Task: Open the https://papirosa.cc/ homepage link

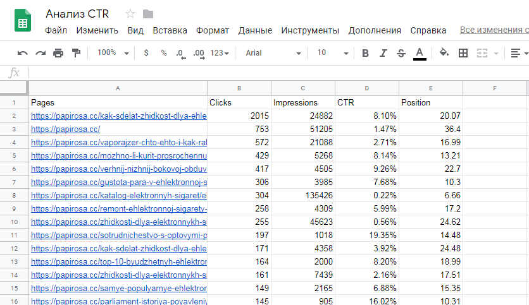Action: [65, 129]
